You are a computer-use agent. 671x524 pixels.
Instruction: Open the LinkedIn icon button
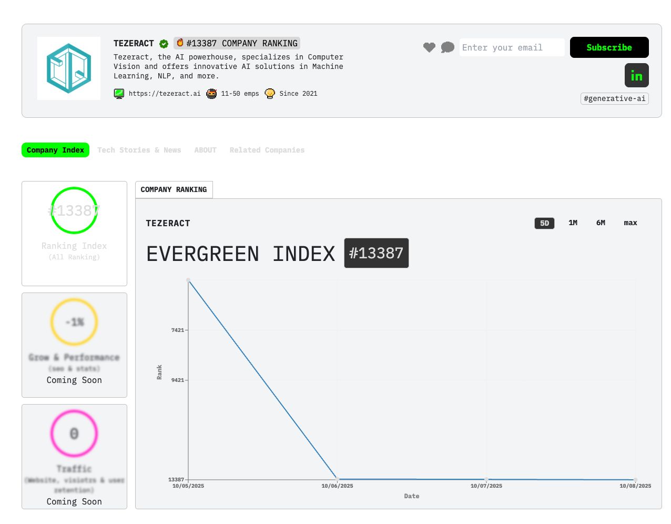pyautogui.click(x=636, y=75)
